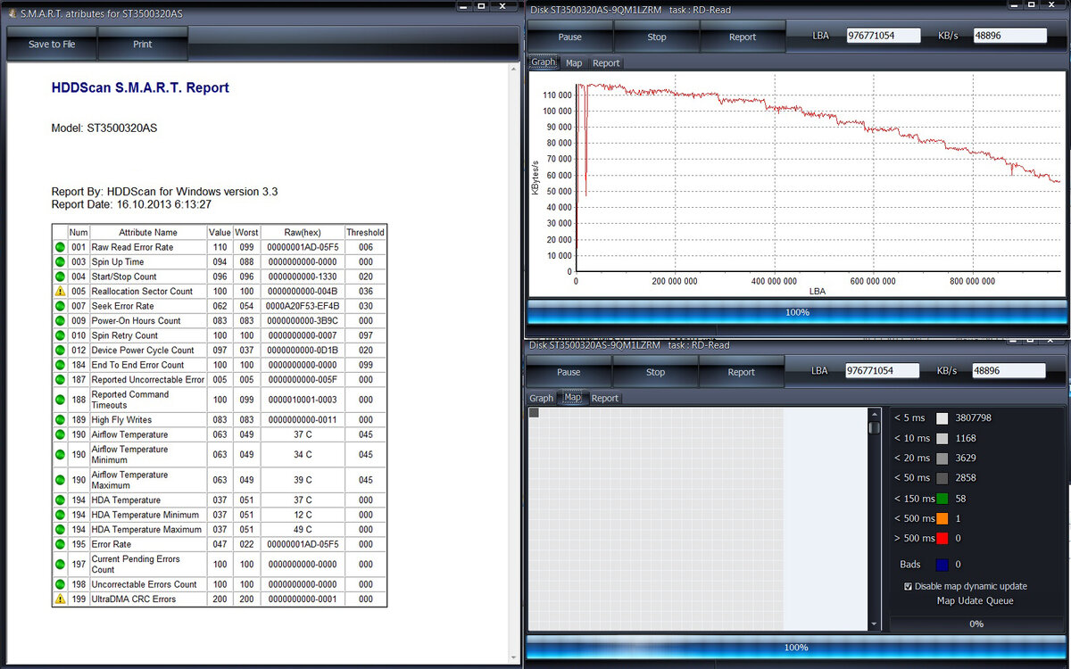Click LBA field in lower disk window

click(883, 370)
